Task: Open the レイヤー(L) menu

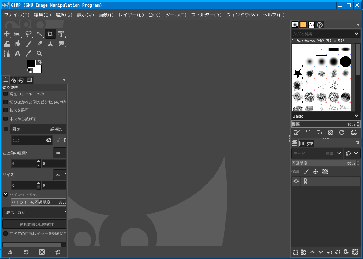Action: point(131,15)
